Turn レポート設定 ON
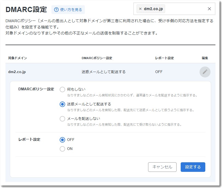 pos(63,149)
